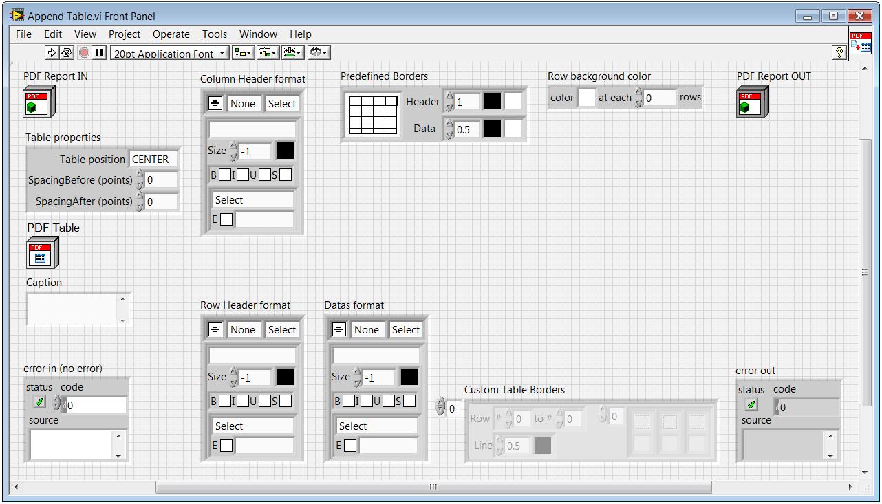The height and width of the screenshot is (504, 882).
Task: Click the SpacingBefore (points) input field
Action: [x=160, y=180]
